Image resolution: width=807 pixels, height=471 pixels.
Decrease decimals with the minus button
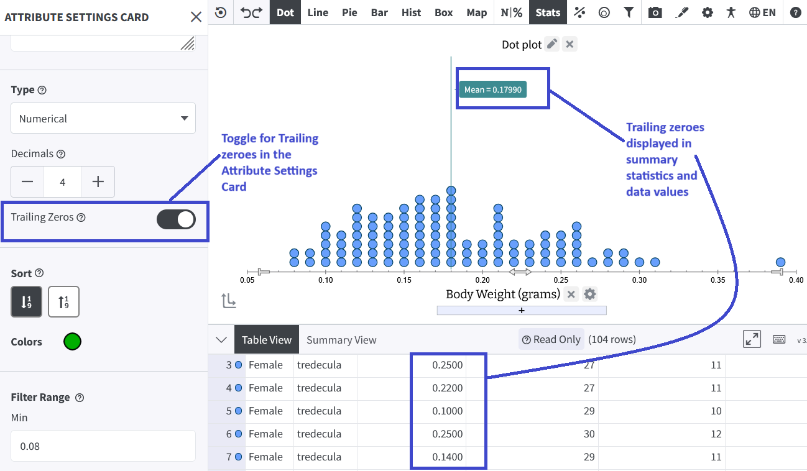tap(27, 181)
